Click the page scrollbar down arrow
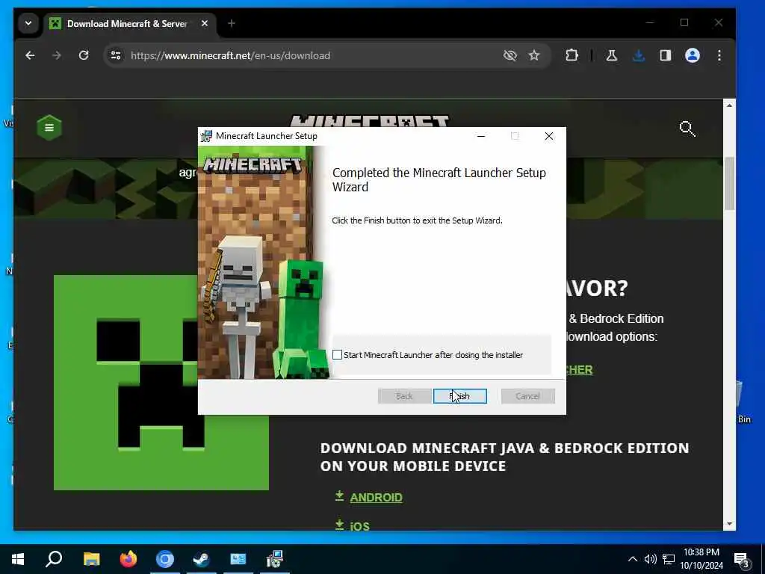Screen dimensions: 765x574 tap(729, 524)
